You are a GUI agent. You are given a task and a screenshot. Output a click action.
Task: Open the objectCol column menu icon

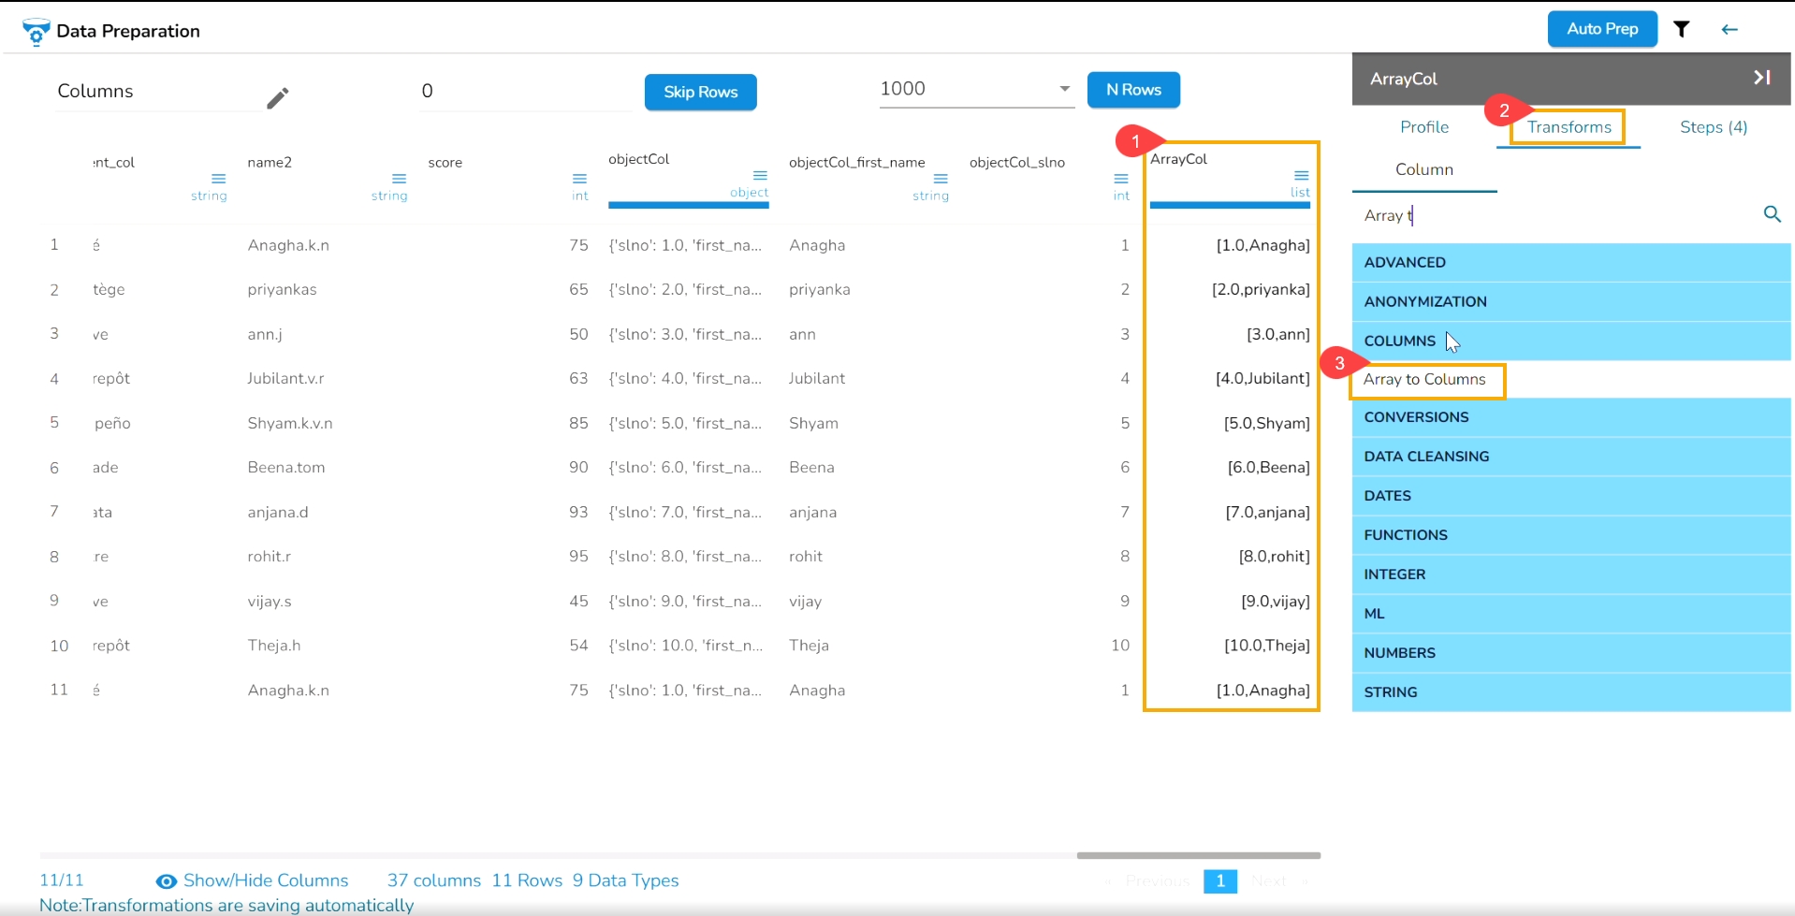coord(760,176)
